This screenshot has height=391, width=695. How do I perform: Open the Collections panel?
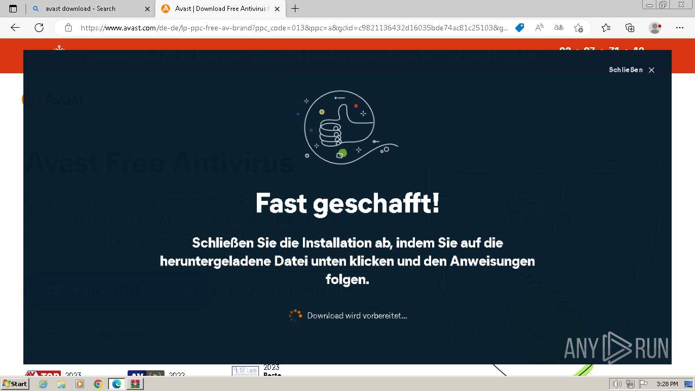(630, 28)
